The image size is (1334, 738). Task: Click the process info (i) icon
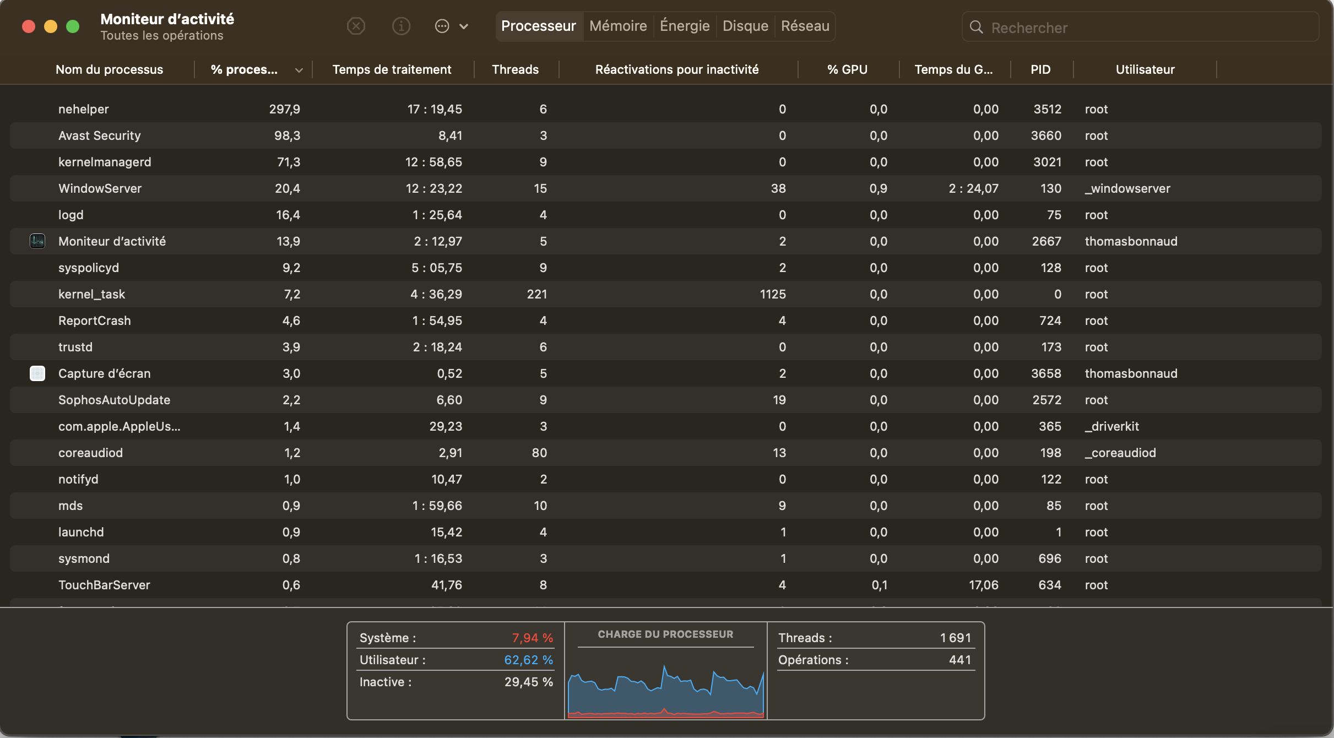click(x=401, y=26)
